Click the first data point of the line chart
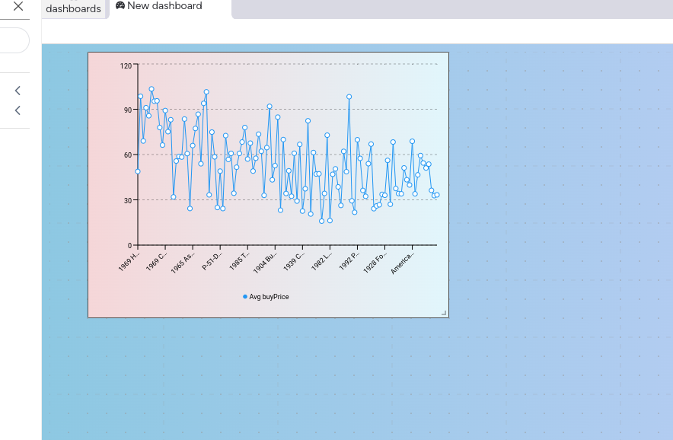Screen dimensions: 673x440 pos(138,171)
